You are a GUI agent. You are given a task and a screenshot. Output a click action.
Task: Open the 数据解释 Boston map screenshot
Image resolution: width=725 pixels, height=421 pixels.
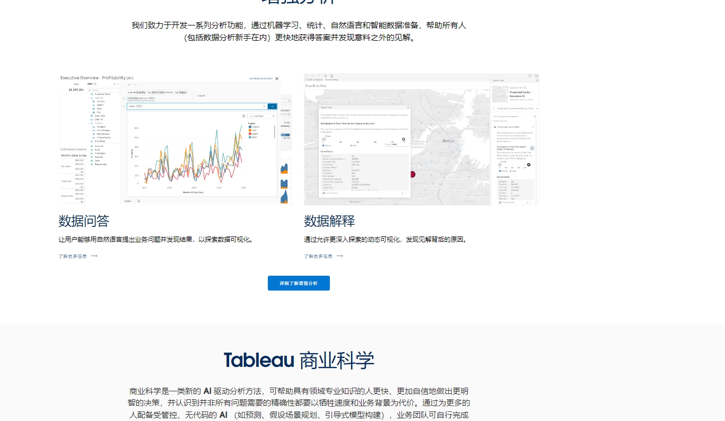(x=421, y=139)
